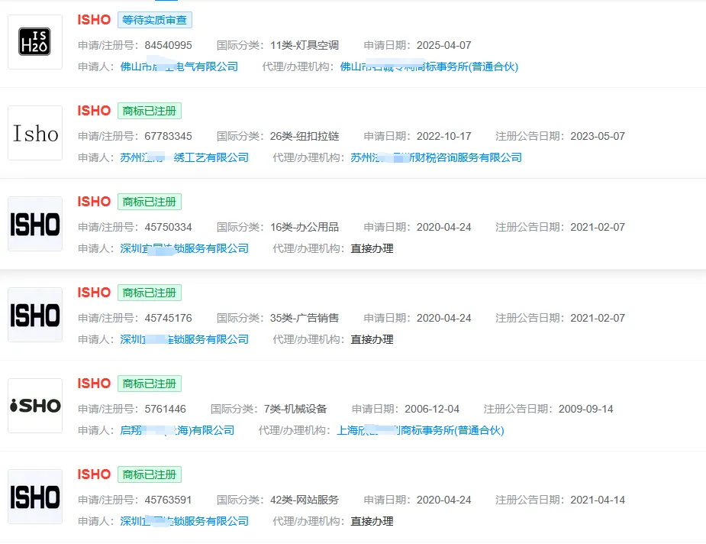Click the application date 2022-10-17
Screen dimensions: 706x544
444,136
